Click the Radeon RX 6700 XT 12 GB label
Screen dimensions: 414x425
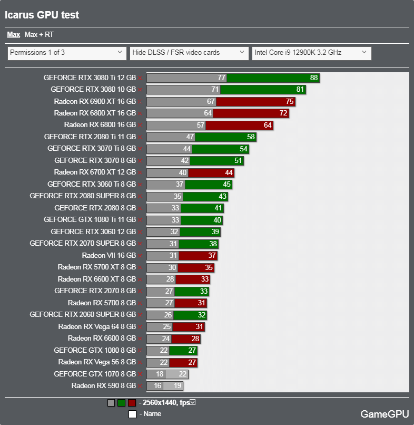coord(95,172)
